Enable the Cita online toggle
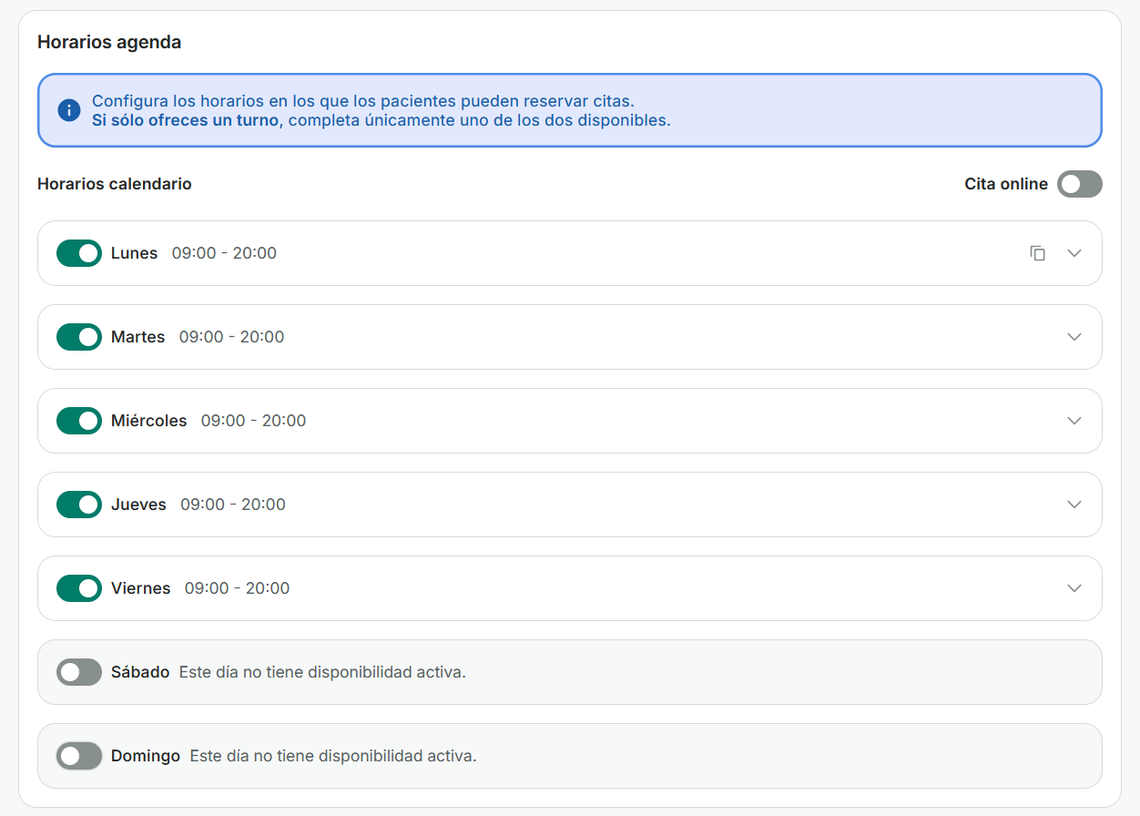 (x=1079, y=184)
